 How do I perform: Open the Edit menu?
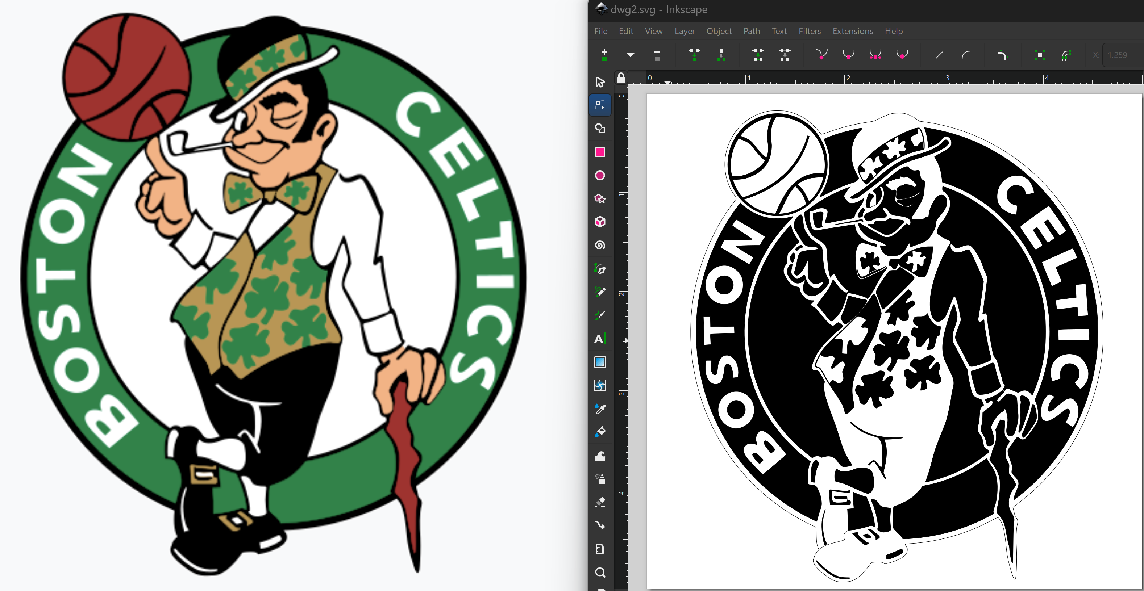coord(626,31)
